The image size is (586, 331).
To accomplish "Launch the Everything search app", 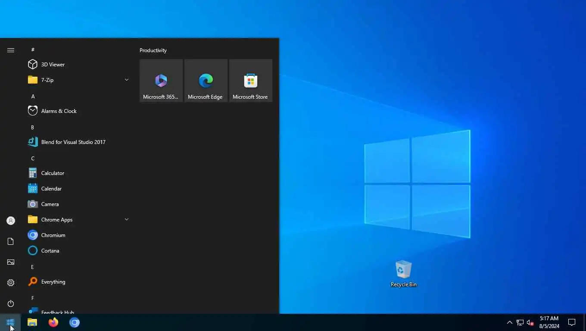I will click(79, 281).
